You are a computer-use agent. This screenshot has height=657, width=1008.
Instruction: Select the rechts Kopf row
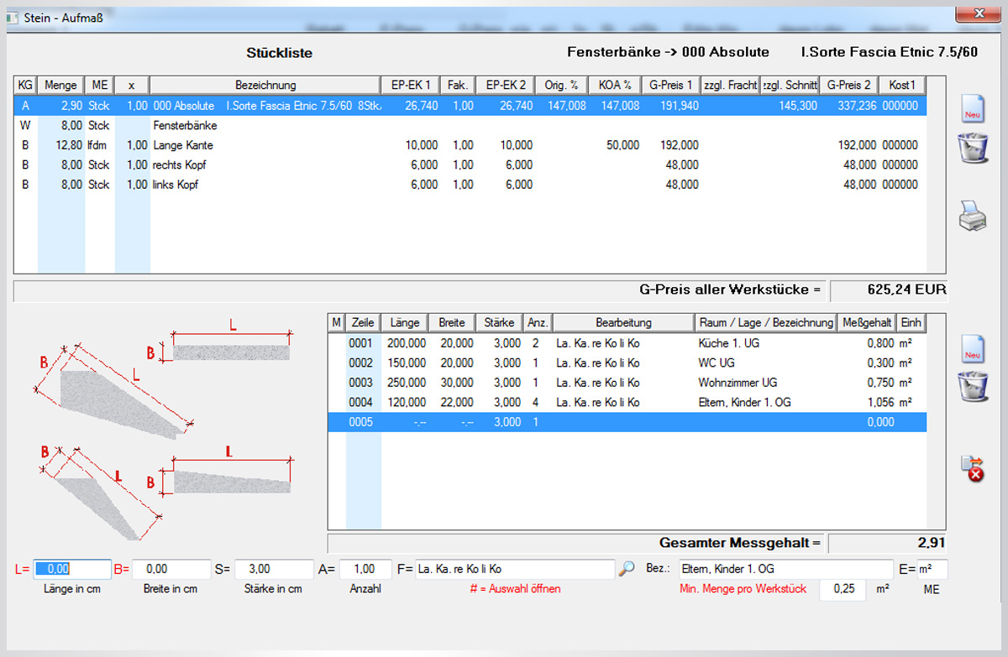coord(470,164)
